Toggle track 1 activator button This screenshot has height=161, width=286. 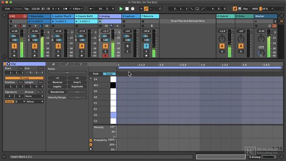click(14, 46)
